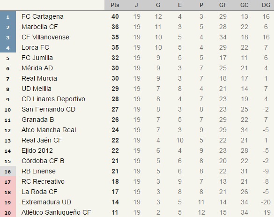
Task: Open the Real Murcia team entry
Action: point(39,79)
